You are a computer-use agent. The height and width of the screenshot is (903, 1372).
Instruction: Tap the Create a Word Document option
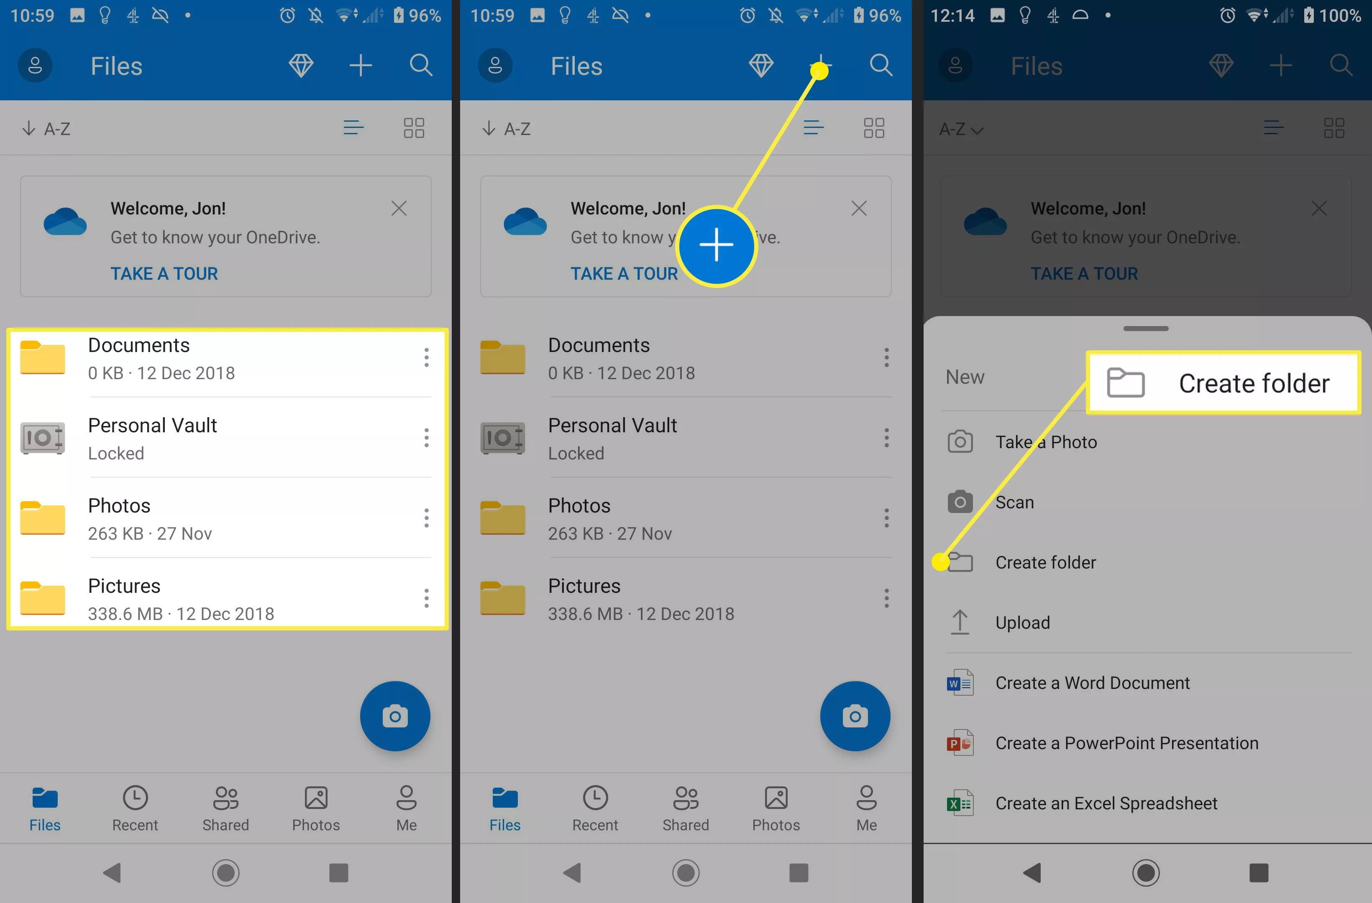click(1092, 682)
